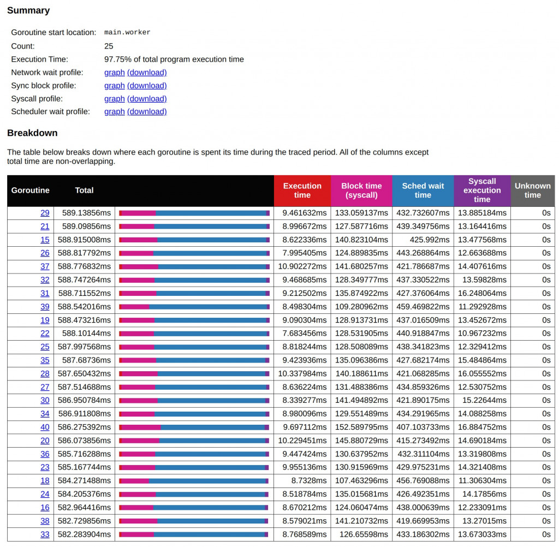This screenshot has width=559, height=547.
Task: Click the red Execution time column header
Action: [302, 191]
